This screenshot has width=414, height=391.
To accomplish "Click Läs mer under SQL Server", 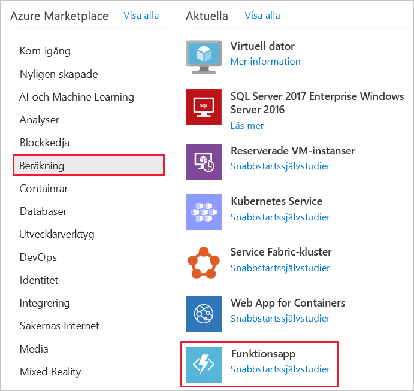I will coord(247,126).
